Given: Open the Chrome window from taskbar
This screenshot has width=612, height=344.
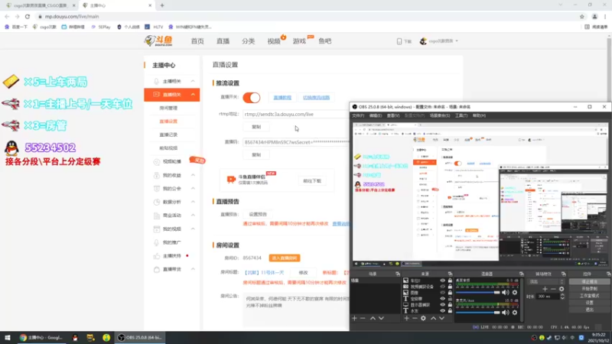Looking at the screenshot, I should (41, 338).
